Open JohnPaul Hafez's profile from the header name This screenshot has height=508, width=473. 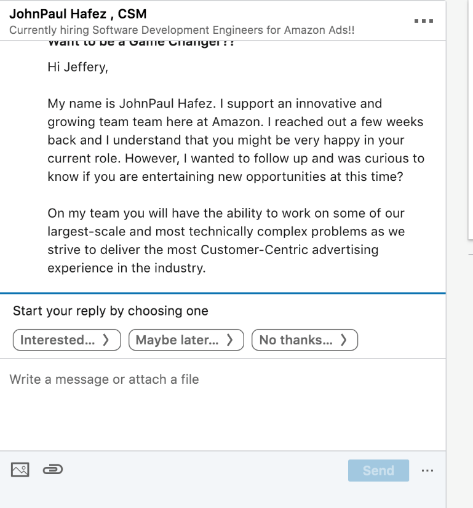78,14
